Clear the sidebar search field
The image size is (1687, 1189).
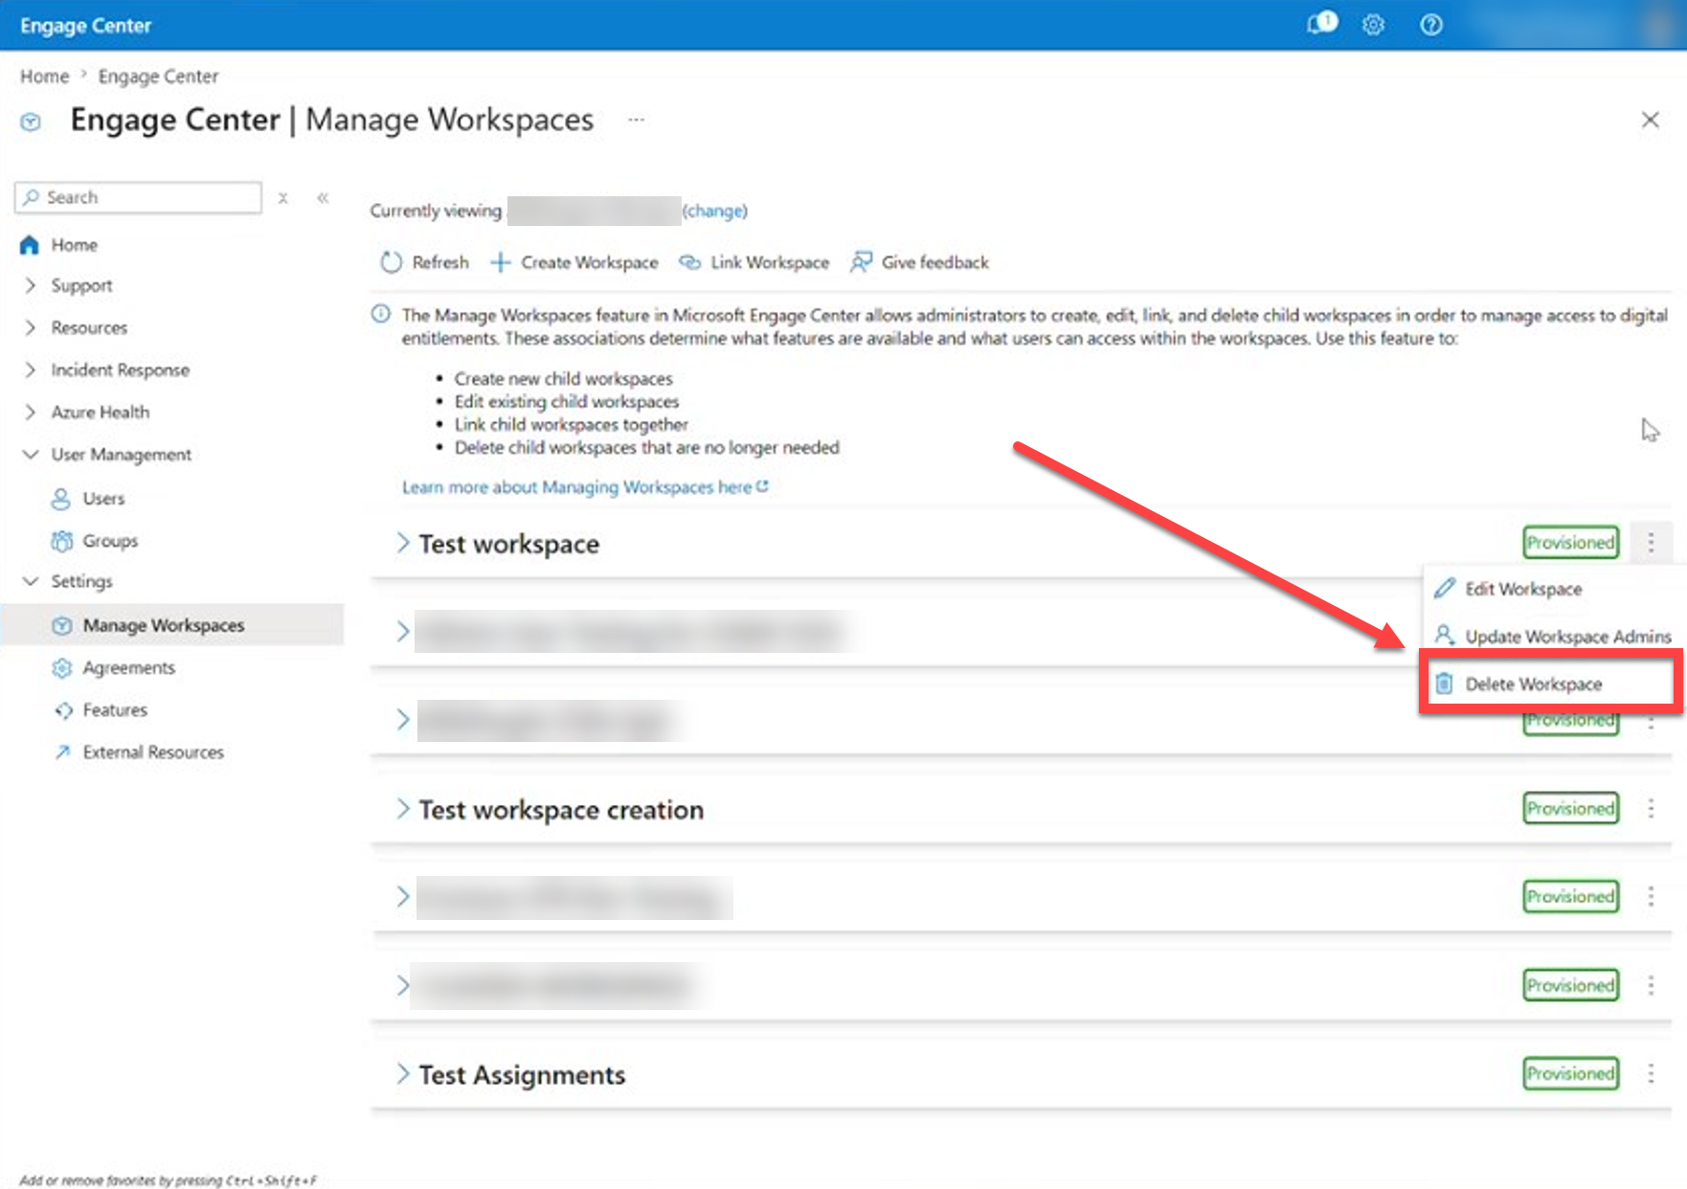[x=283, y=198]
